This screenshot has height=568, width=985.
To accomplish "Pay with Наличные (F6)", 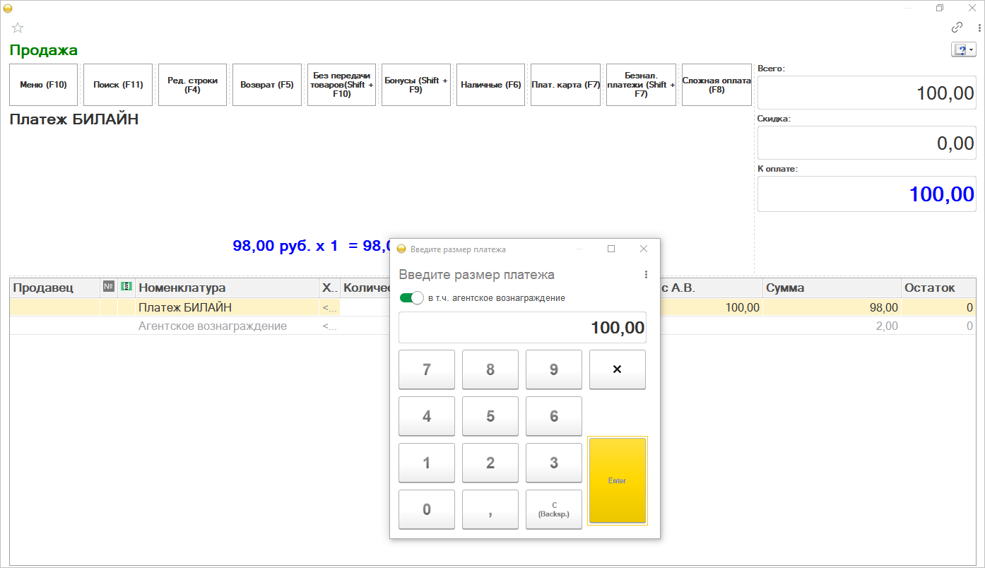I will click(x=490, y=85).
